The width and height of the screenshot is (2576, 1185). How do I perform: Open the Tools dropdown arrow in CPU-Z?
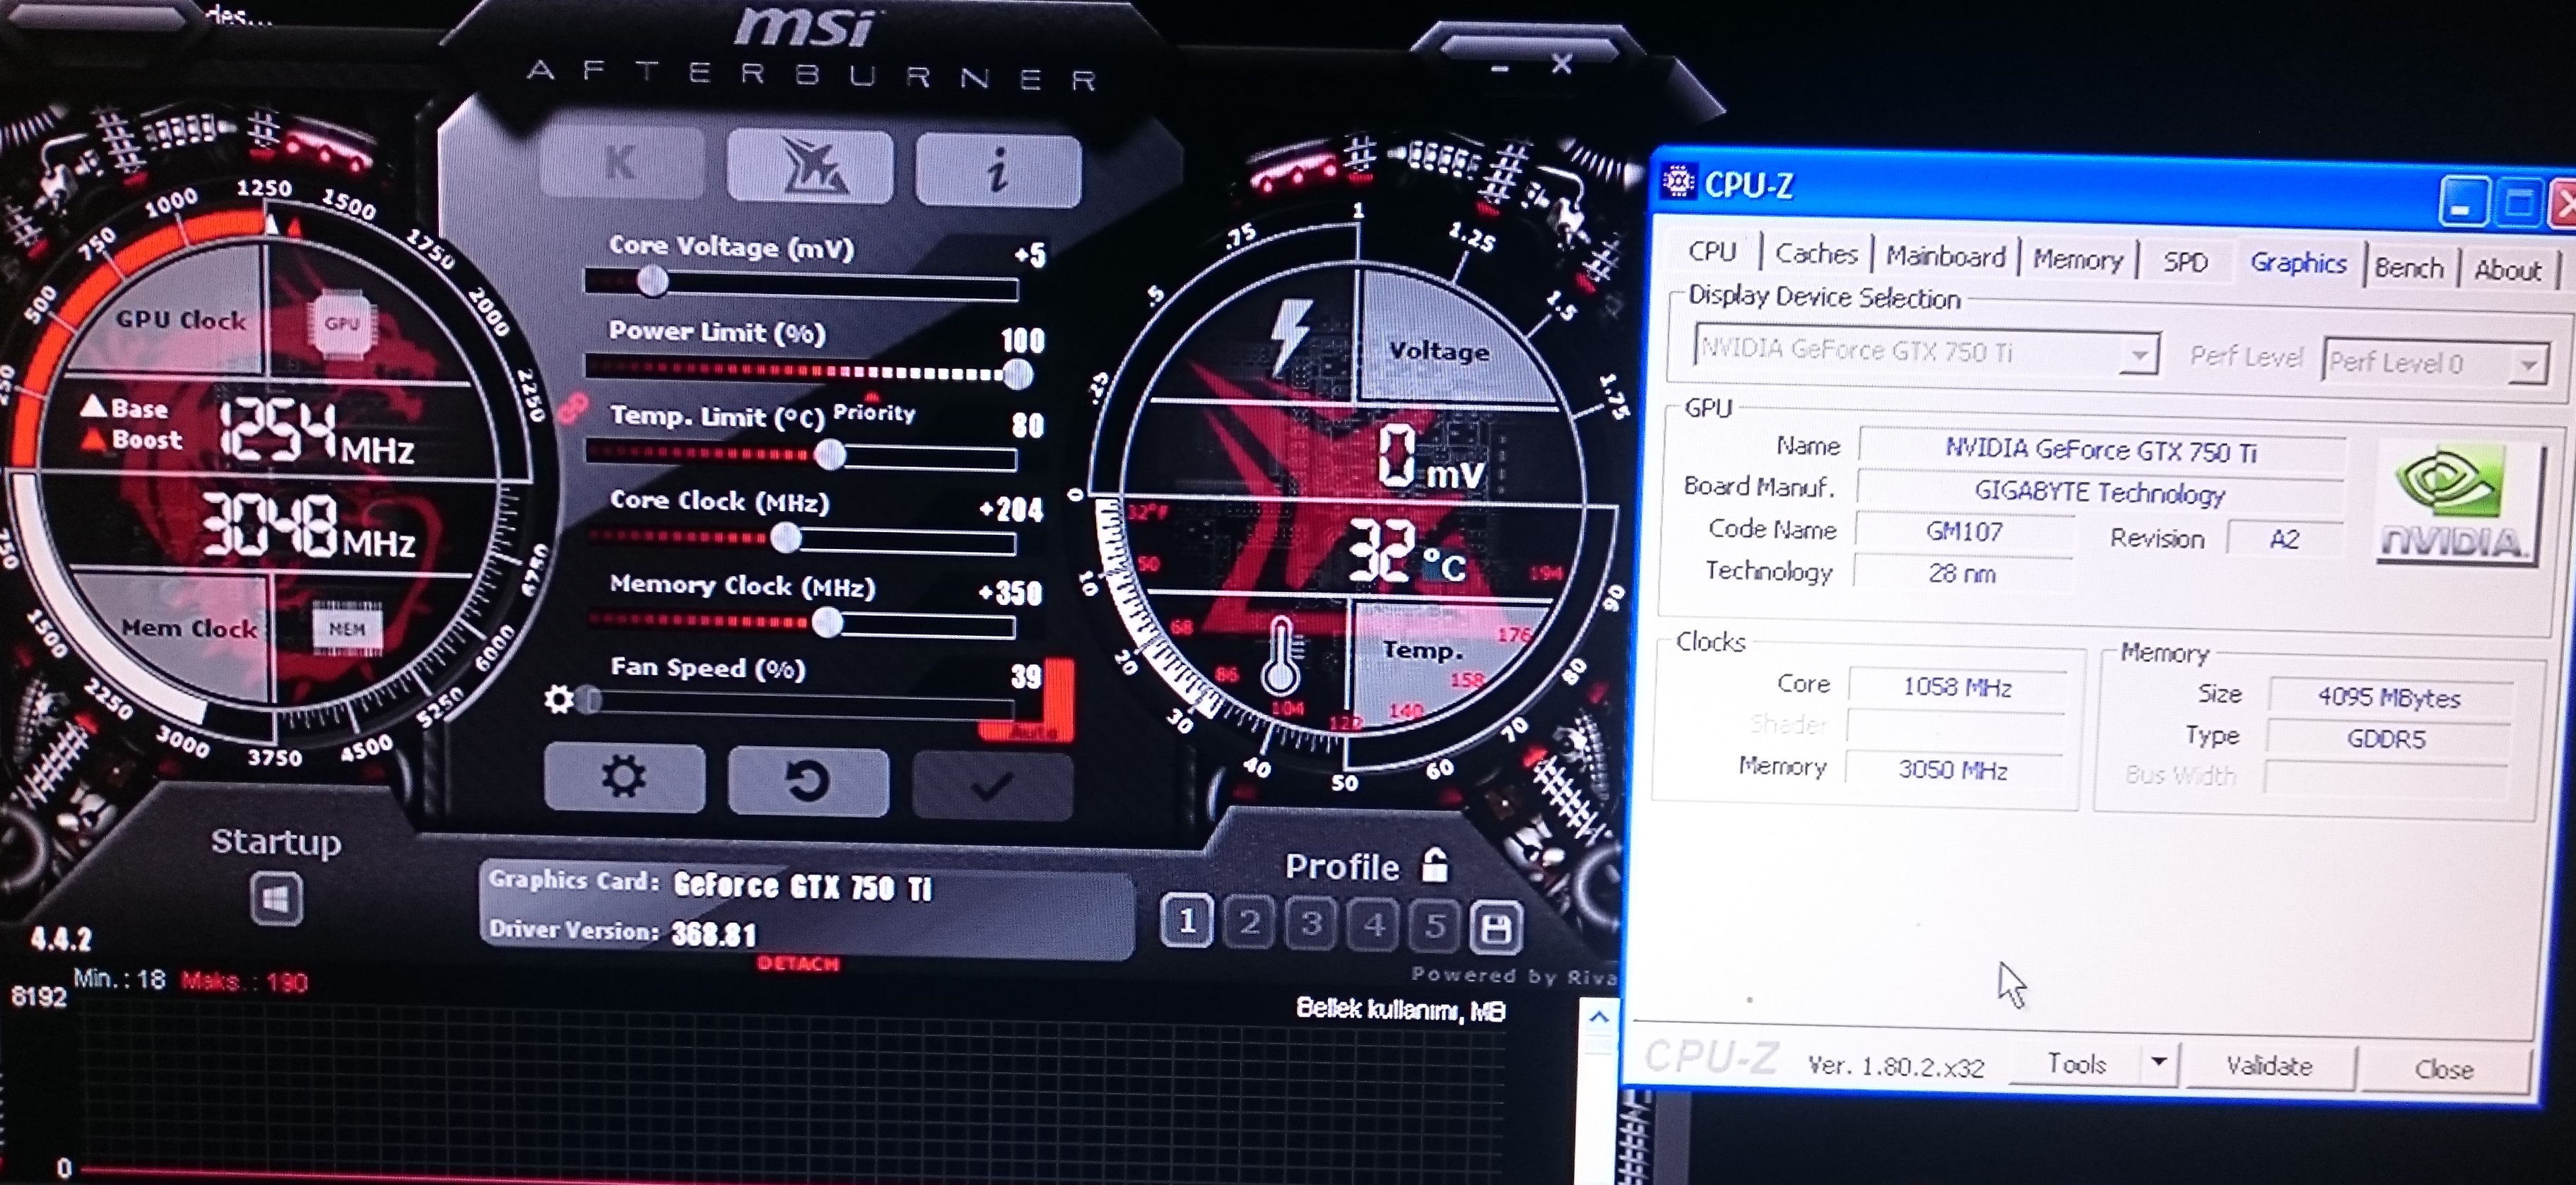click(2160, 1063)
